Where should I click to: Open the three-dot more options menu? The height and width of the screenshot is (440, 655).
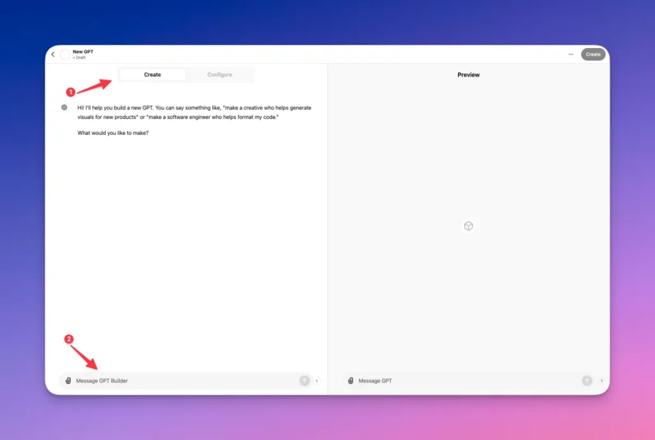571,54
